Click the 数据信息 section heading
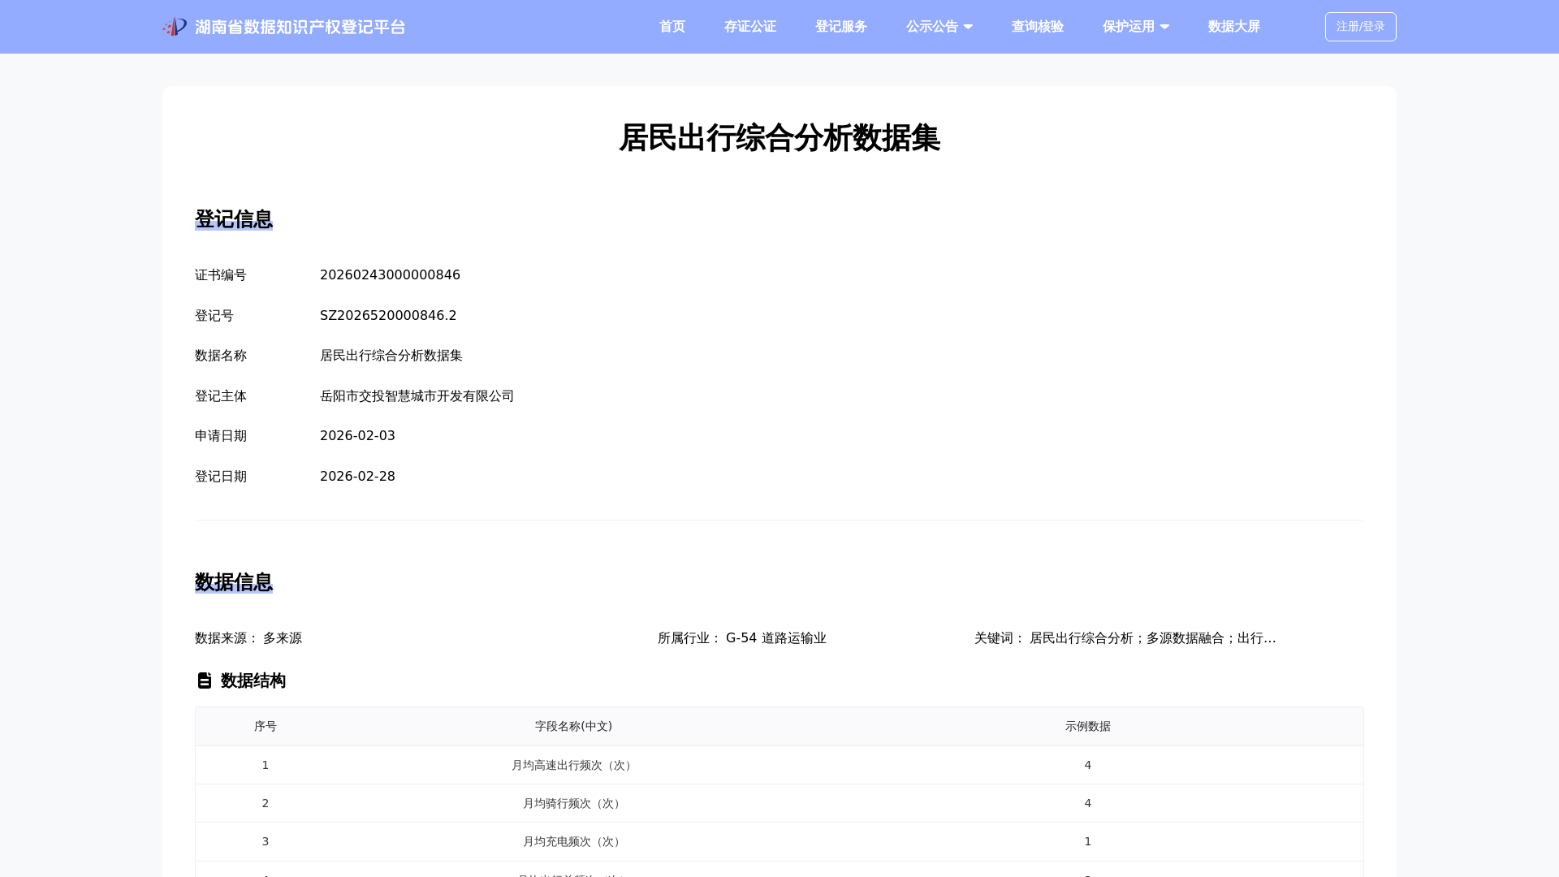The height and width of the screenshot is (877, 1559). [x=234, y=582]
